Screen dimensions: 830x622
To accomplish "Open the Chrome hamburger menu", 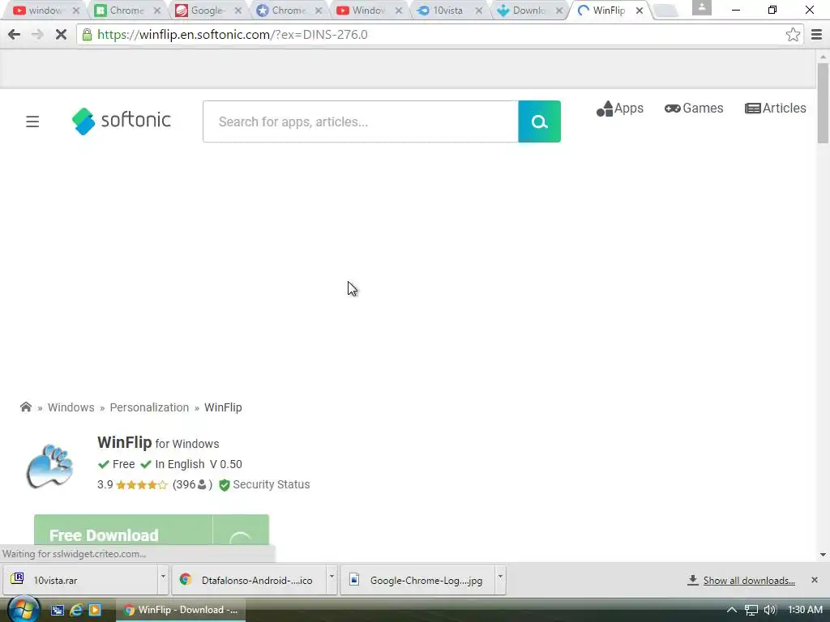I will coord(816,35).
